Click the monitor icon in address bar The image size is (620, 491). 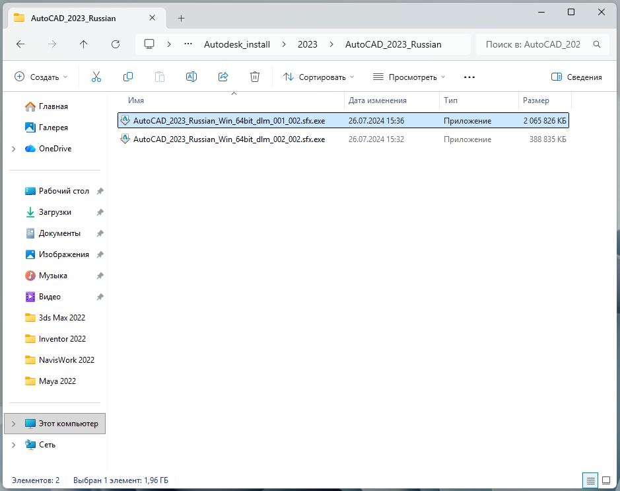149,44
